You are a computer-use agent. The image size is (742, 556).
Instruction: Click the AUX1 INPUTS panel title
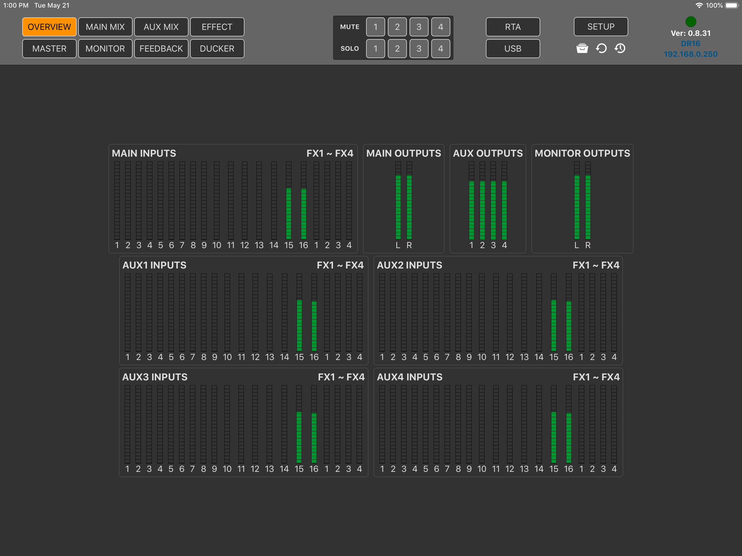pyautogui.click(x=154, y=265)
